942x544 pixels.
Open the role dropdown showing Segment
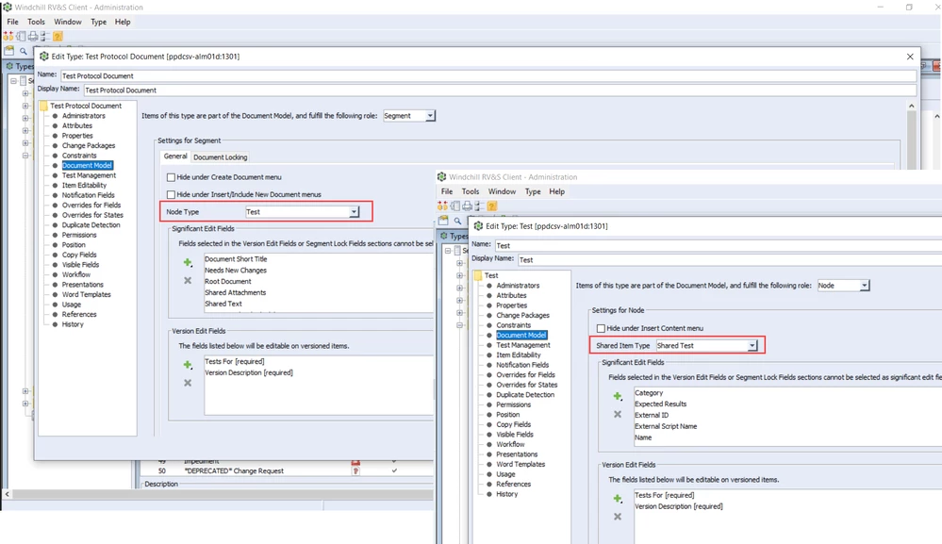coord(430,115)
